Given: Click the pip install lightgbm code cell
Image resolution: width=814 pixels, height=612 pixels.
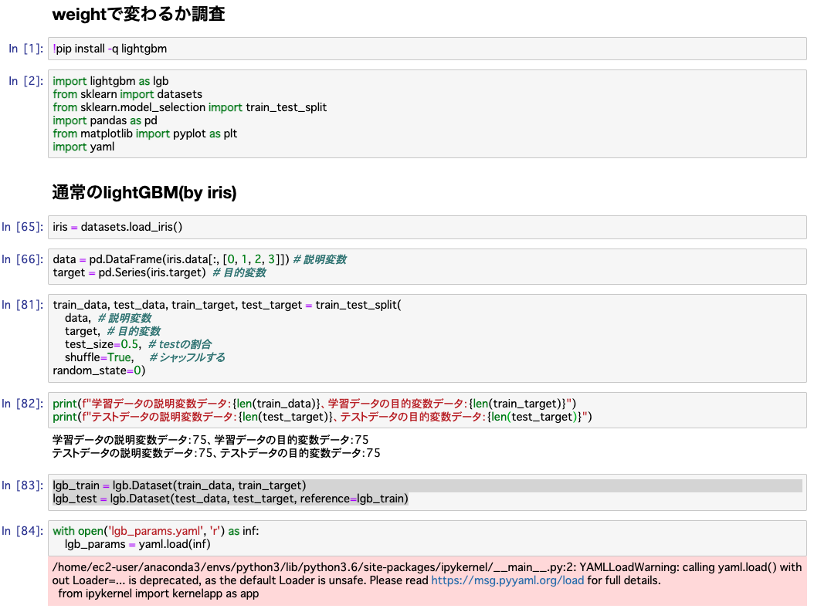Looking at the screenshot, I should pyautogui.click(x=427, y=49).
